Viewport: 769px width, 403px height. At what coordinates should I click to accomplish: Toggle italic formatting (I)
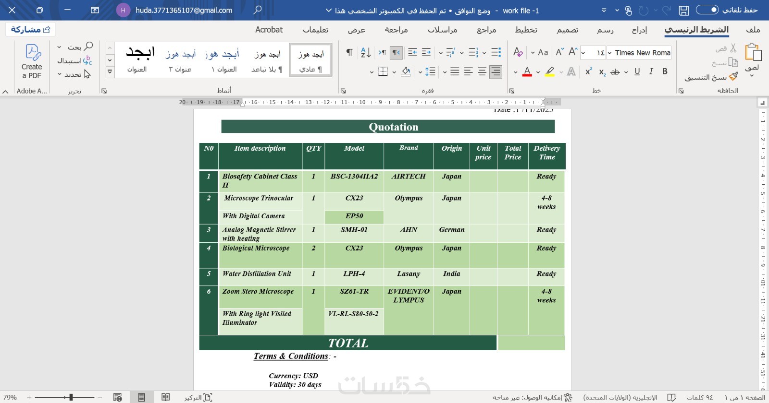click(651, 71)
